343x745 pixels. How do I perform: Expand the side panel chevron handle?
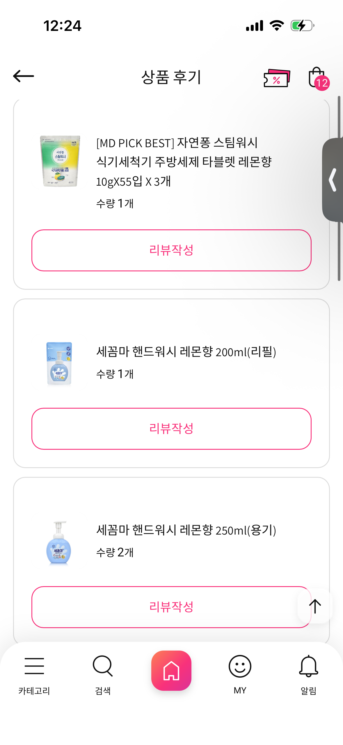click(333, 180)
